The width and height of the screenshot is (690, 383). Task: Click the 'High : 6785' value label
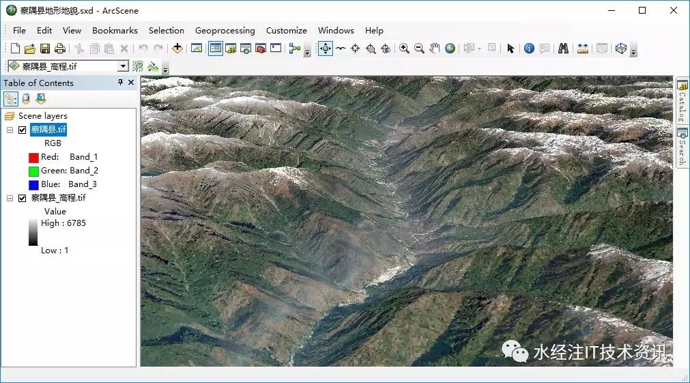pos(63,223)
